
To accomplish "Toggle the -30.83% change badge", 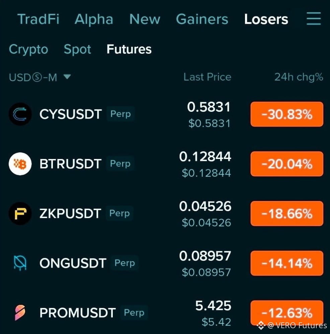I will click(287, 114).
